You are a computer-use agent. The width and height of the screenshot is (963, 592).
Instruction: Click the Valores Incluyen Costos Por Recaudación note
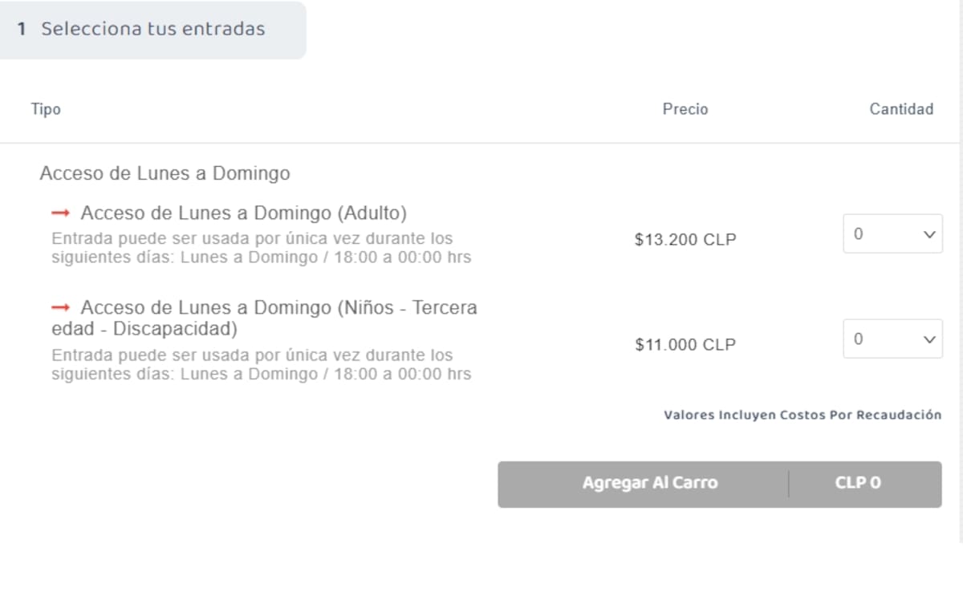point(802,416)
